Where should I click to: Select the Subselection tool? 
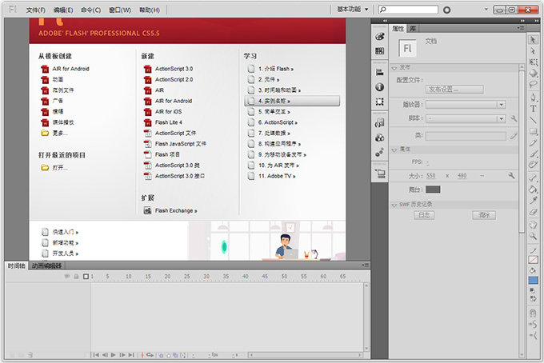coord(533,51)
